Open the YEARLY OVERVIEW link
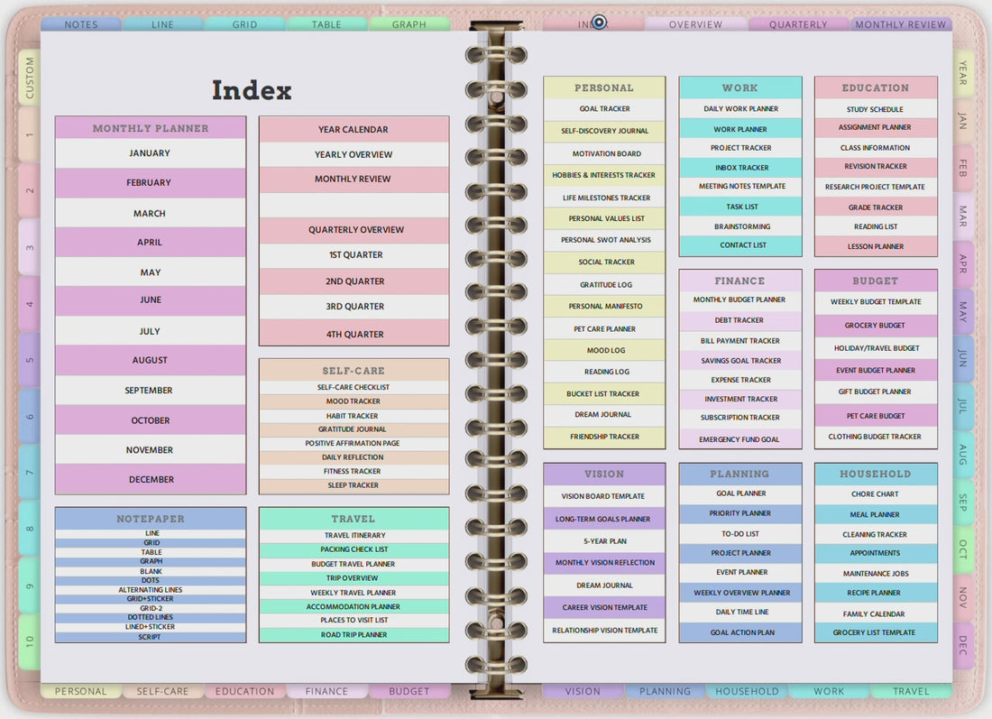The height and width of the screenshot is (719, 992). (354, 154)
